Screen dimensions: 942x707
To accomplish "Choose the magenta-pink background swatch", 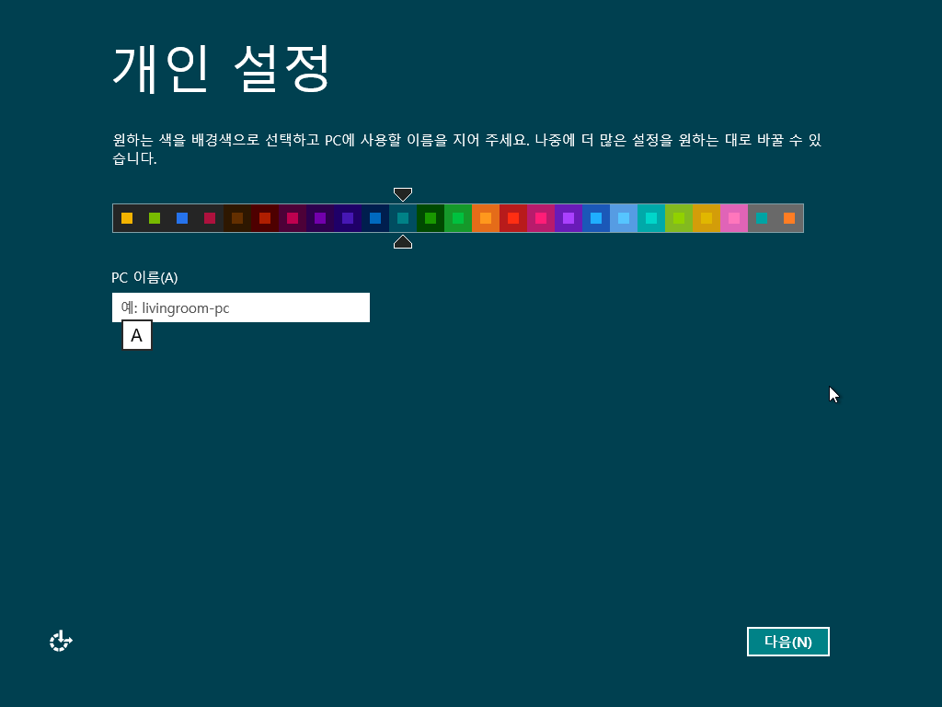I will pos(541,218).
